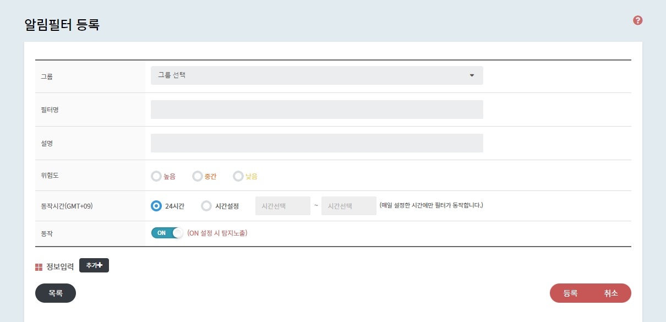The width and height of the screenshot is (666, 322).
Task: Select the 24시간 operation time option
Action: [156, 206]
